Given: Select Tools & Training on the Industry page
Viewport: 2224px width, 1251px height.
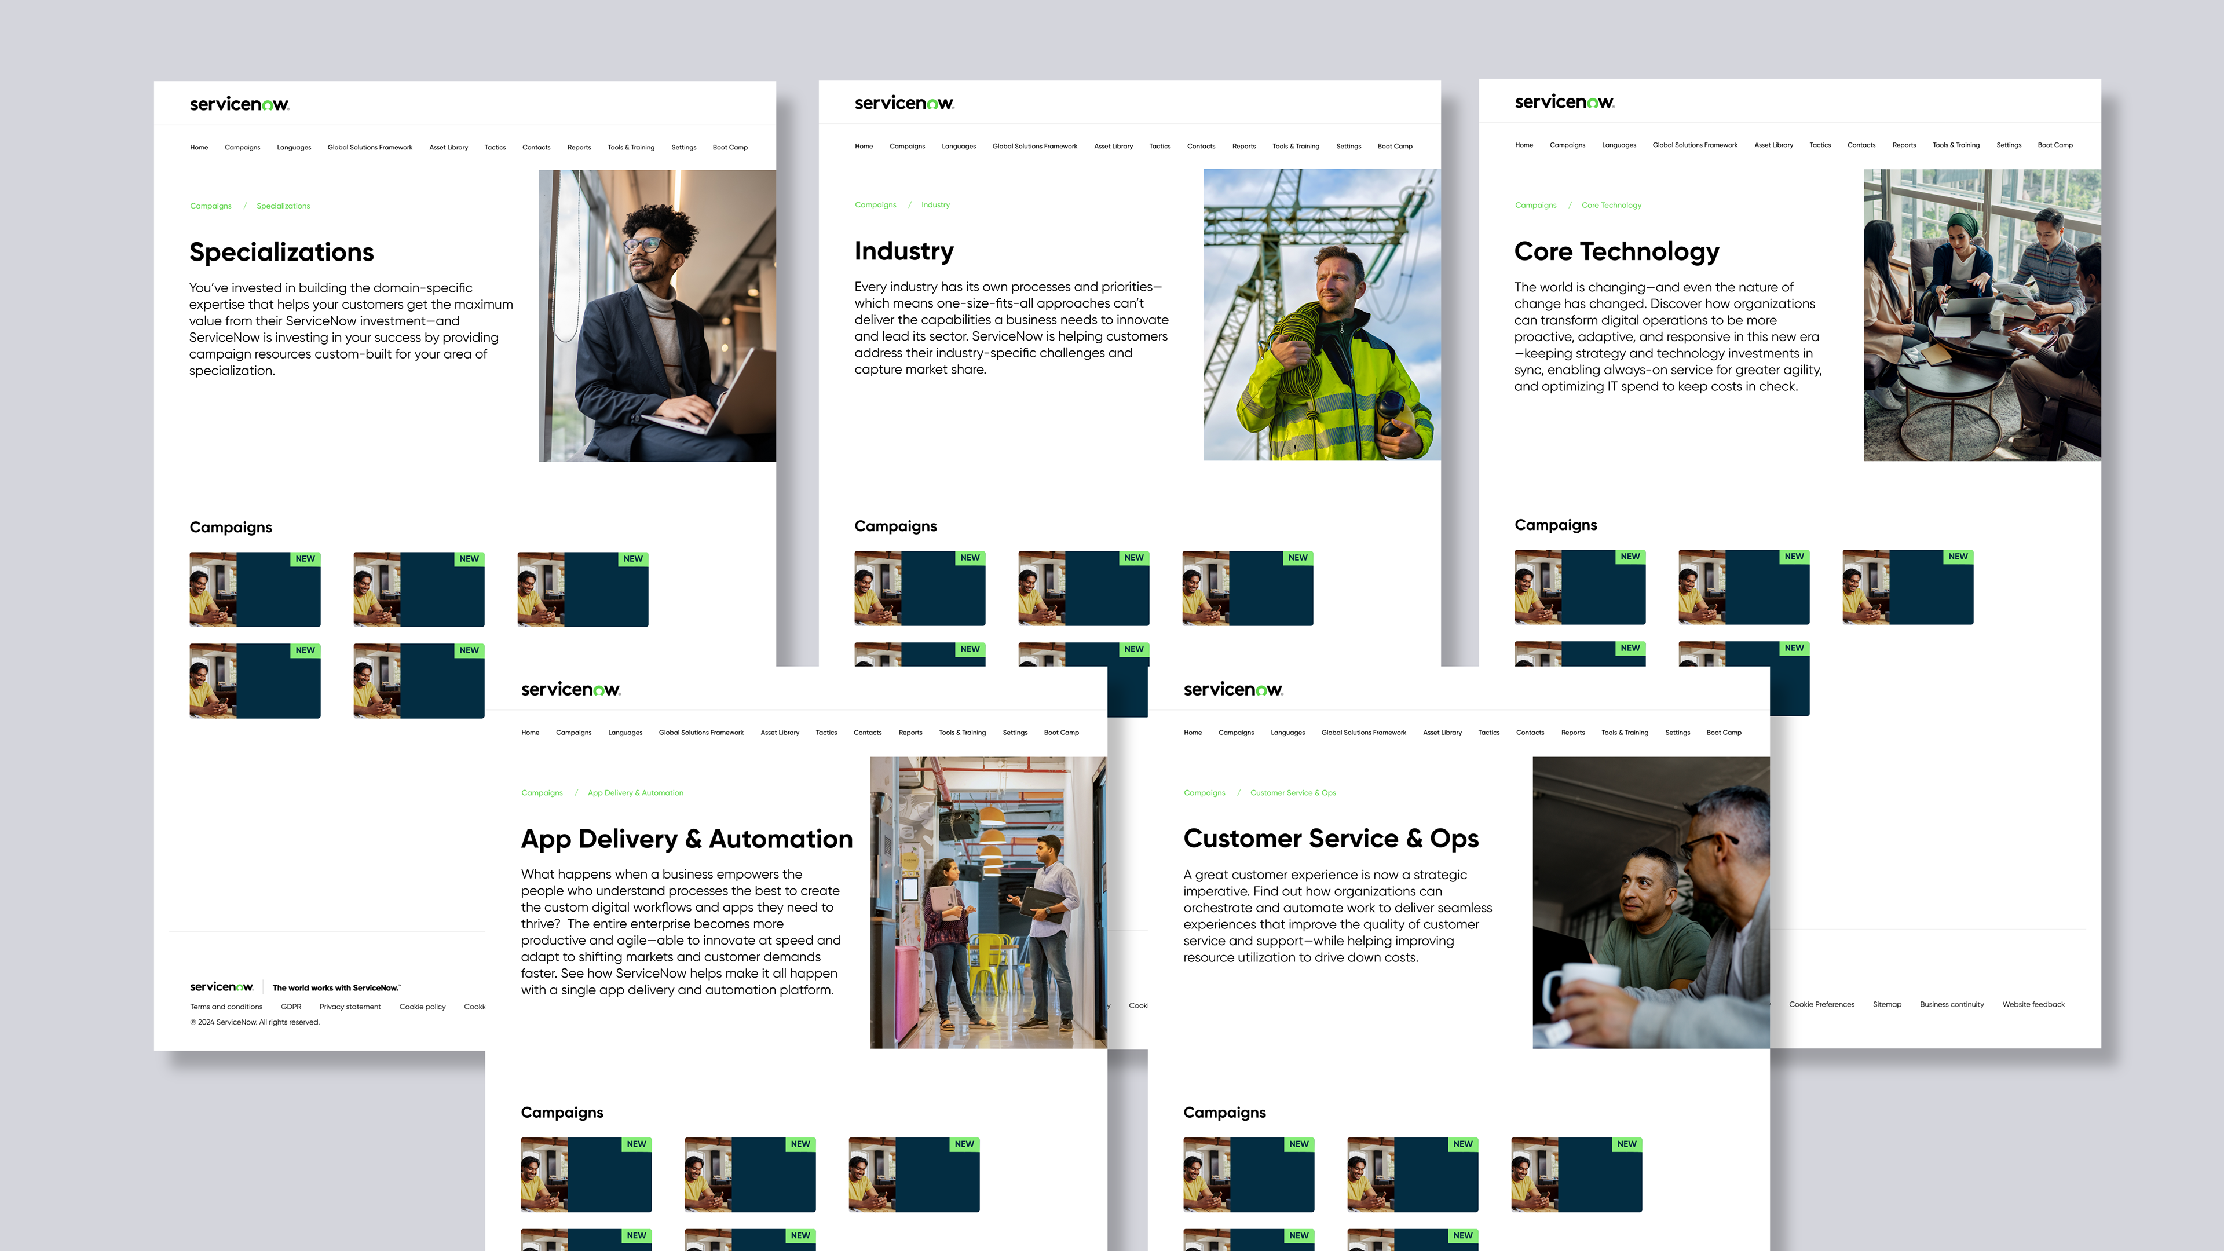Looking at the screenshot, I should 1296,147.
